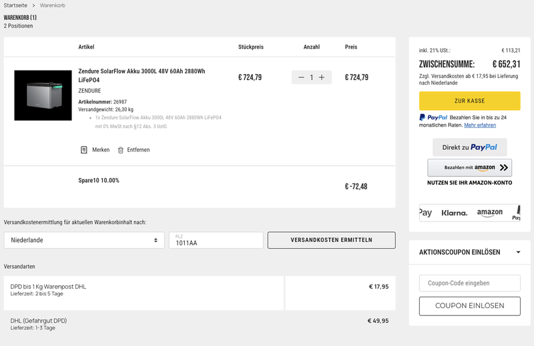Proceed with Zur Kasse button
This screenshot has height=346, width=534.
point(470,101)
